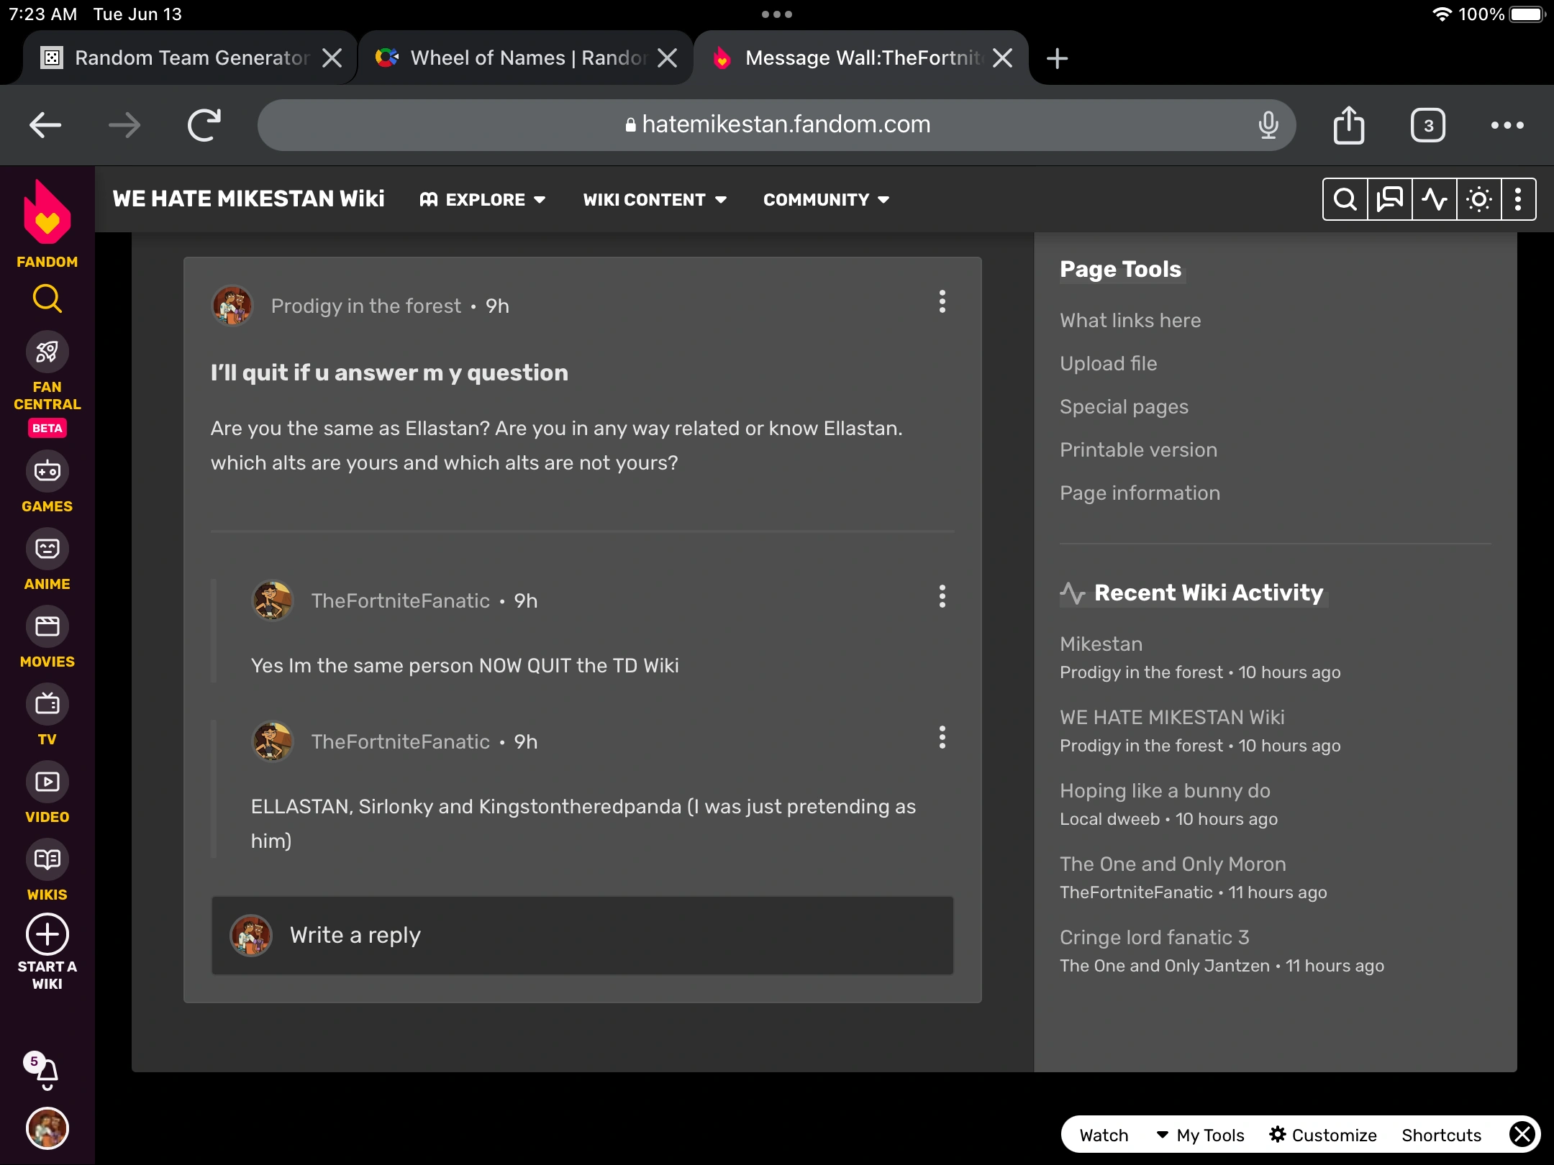Open options menu on Prodigy's post
The width and height of the screenshot is (1554, 1165).
click(942, 302)
